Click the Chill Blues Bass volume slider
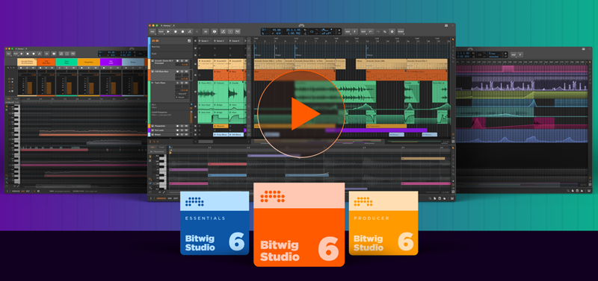This screenshot has height=281, width=598. tap(182, 75)
